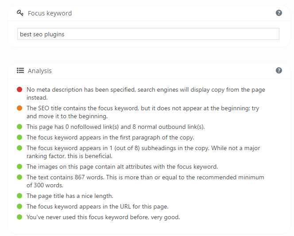294x236 pixels.
Task: Click the 'No meta description' warning text
Action: 146,93
